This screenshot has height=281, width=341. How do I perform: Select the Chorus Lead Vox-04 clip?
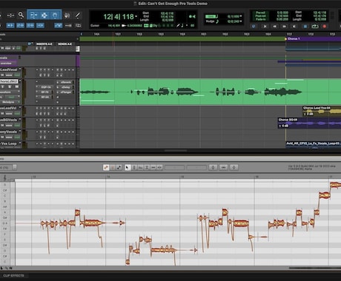pyautogui.click(x=322, y=111)
